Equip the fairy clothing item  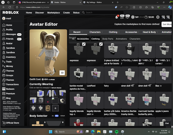112,75
